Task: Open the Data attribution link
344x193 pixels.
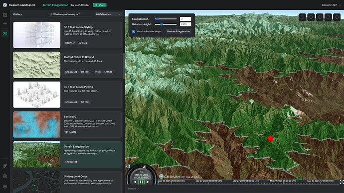Action: [x=193, y=177]
